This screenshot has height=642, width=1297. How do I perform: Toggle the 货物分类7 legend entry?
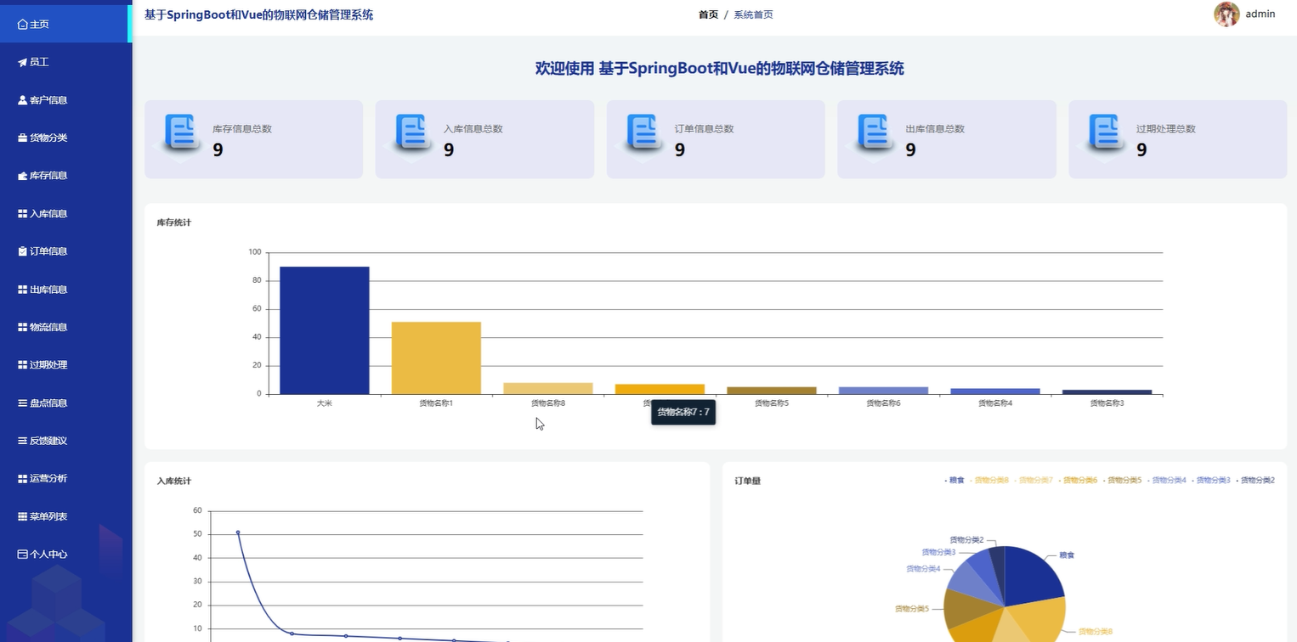(x=1034, y=481)
